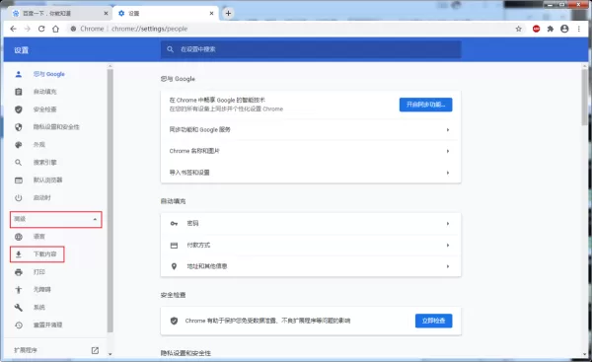This screenshot has height=362, width=592.
Task: Open 安全检查 shield-check icon in sidebar
Action: coord(19,109)
